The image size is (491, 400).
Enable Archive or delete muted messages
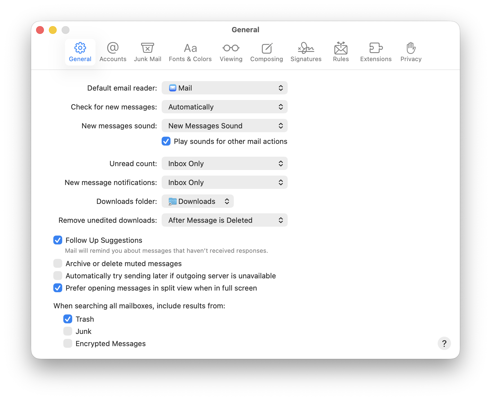pos(58,263)
